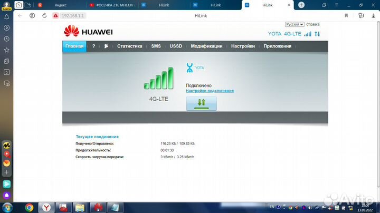The image size is (380, 213).
Task: Click the EN language indicator
Action: click(x=272, y=207)
